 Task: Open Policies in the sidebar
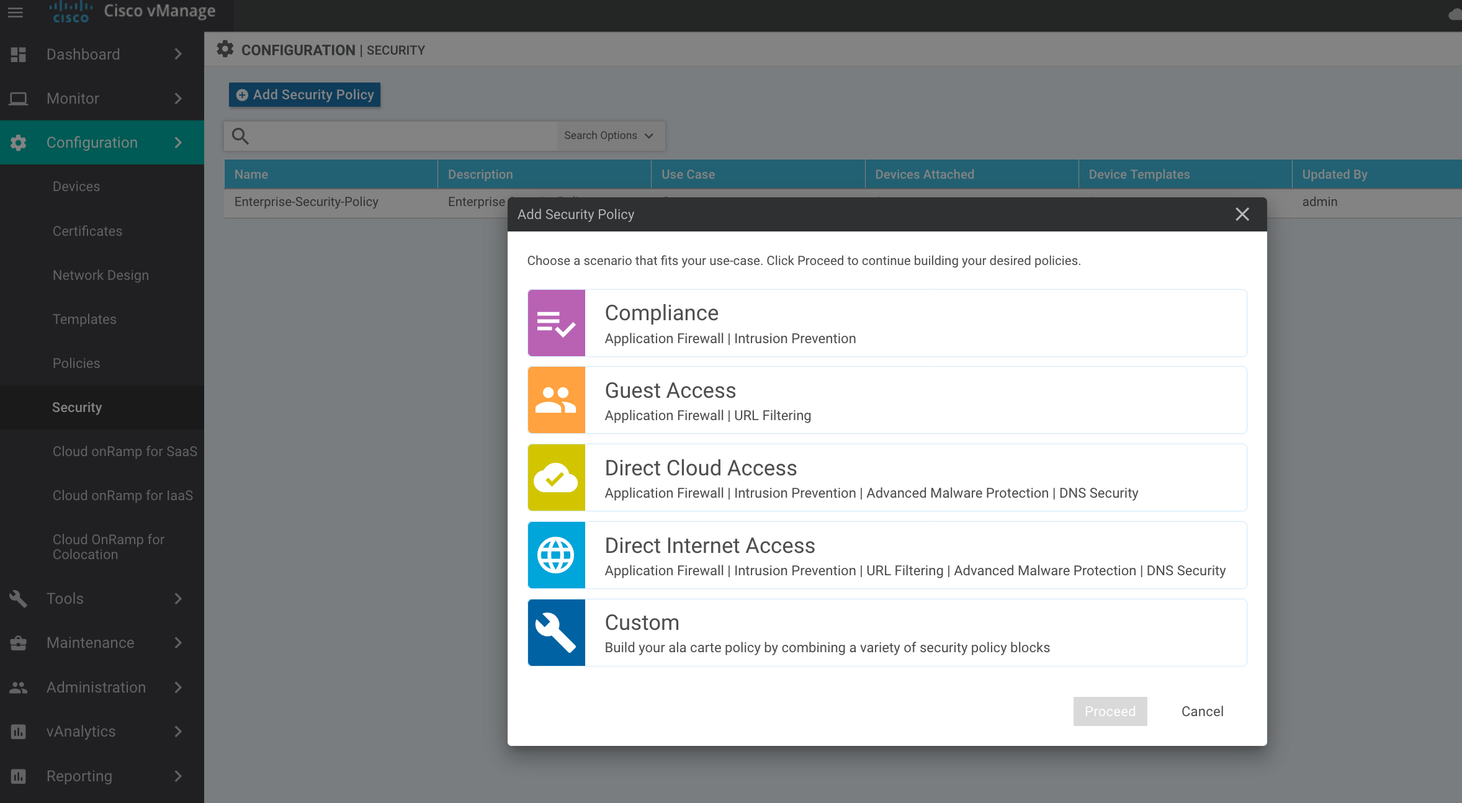76,364
